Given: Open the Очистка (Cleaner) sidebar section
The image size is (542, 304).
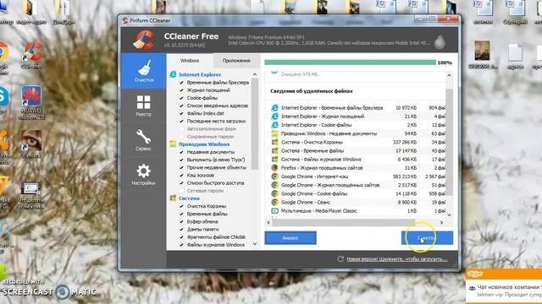Looking at the screenshot, I should coord(143,71).
